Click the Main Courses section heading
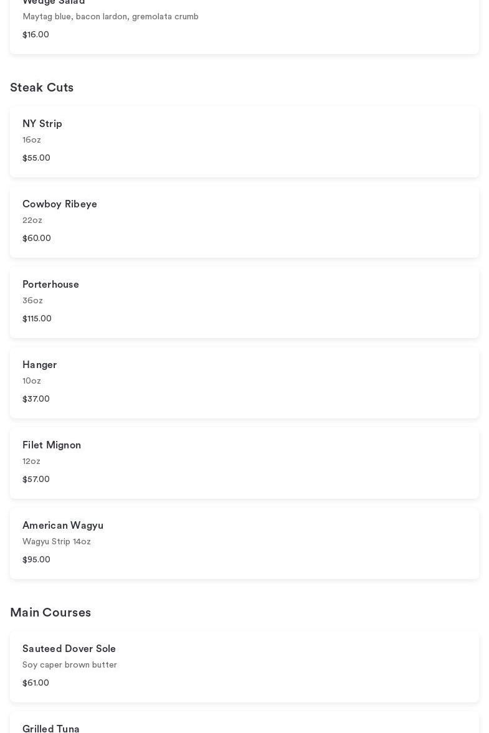This screenshot has width=489, height=733. pos(50,613)
